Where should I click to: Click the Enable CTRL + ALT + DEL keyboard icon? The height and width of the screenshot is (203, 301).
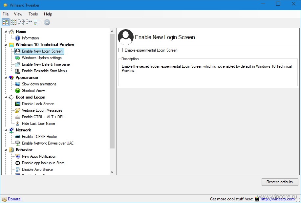pyautogui.click(x=18, y=117)
